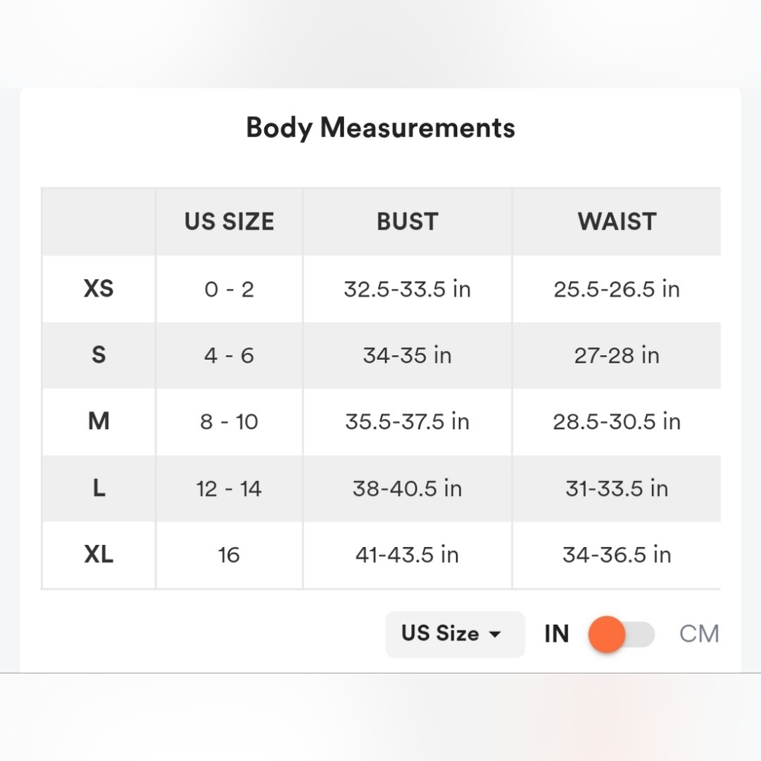Toggle the IN/CM unit switch
761x761 pixels.
coord(622,635)
